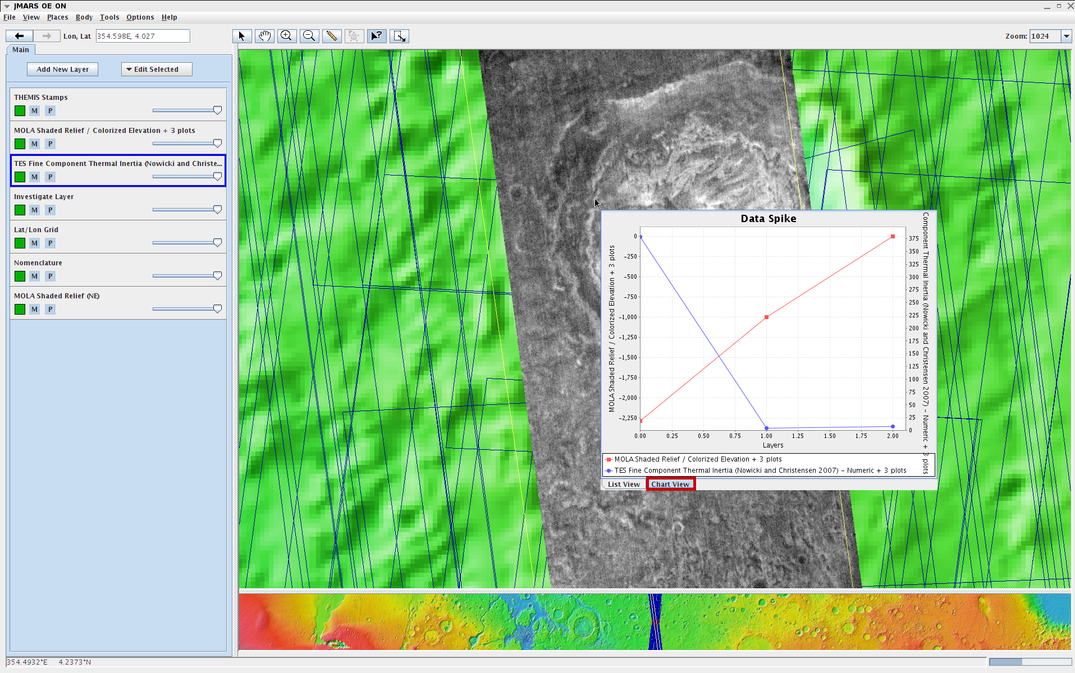Screen dimensions: 1075x673
Task: Expand the Zoom level dropdown arrow
Action: (1066, 36)
